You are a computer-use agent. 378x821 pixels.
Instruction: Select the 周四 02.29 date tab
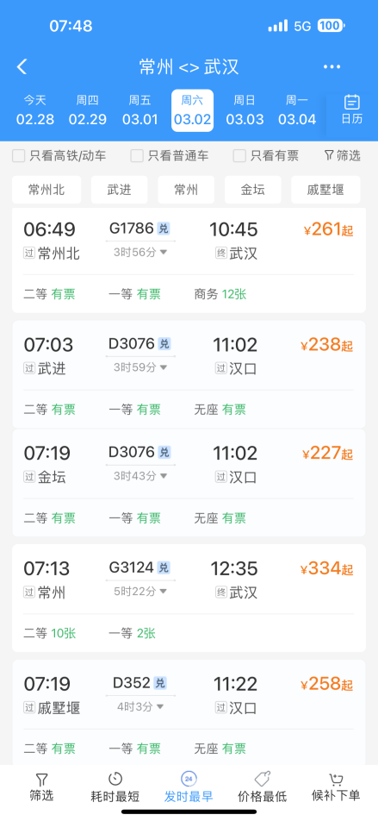[87, 110]
